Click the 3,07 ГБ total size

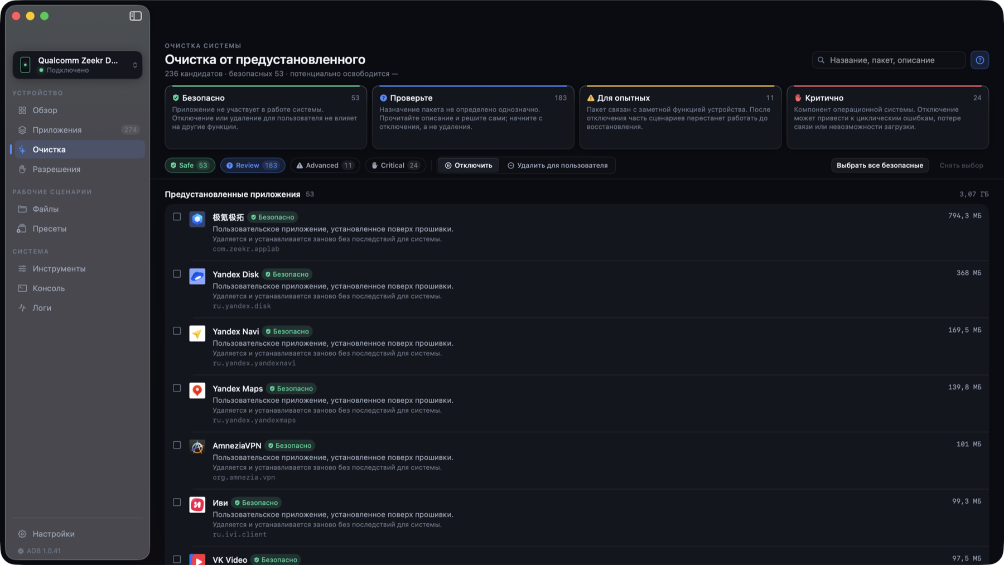(x=973, y=194)
